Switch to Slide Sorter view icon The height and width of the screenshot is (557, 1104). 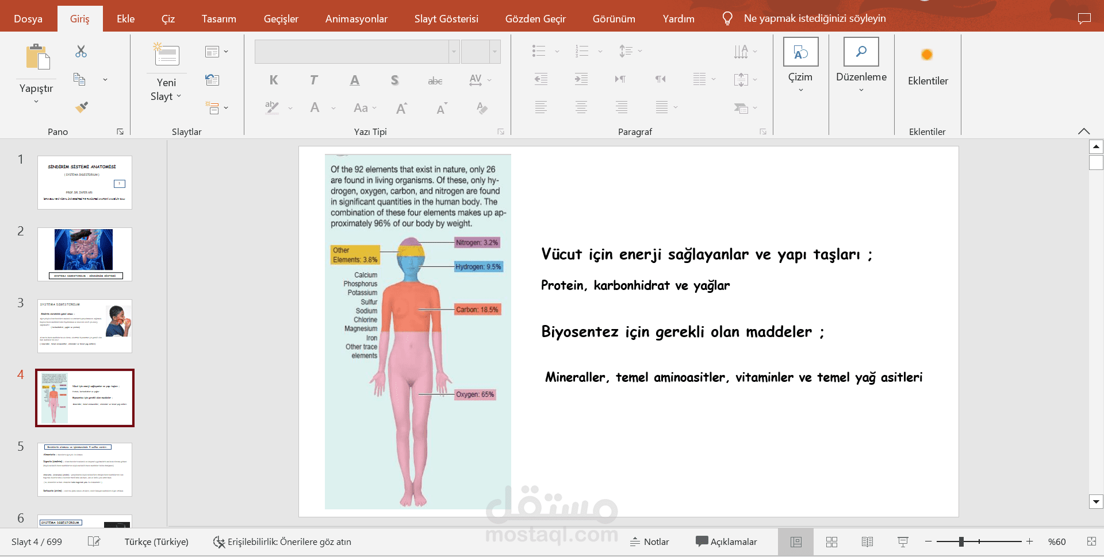(831, 541)
